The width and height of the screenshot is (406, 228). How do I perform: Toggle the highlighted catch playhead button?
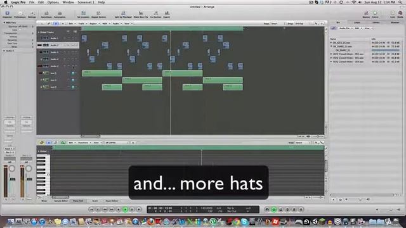point(56,23)
